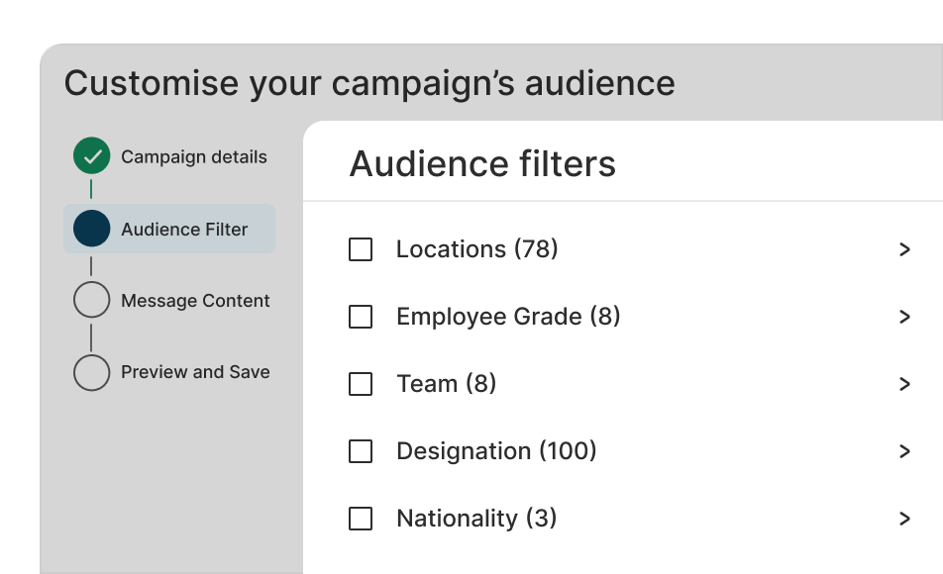This screenshot has height=574, width=943.
Task: Click the Customise your campaign's audience title
Action: [369, 83]
